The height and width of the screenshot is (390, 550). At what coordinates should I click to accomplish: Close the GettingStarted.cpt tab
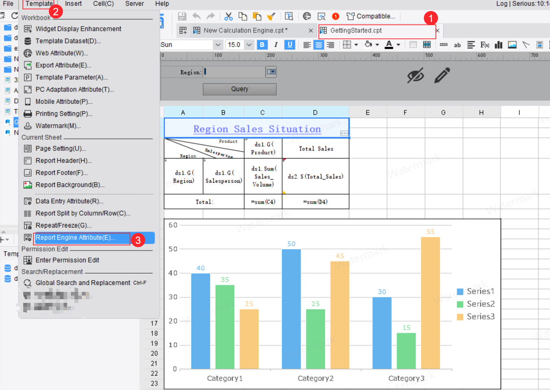click(x=438, y=31)
